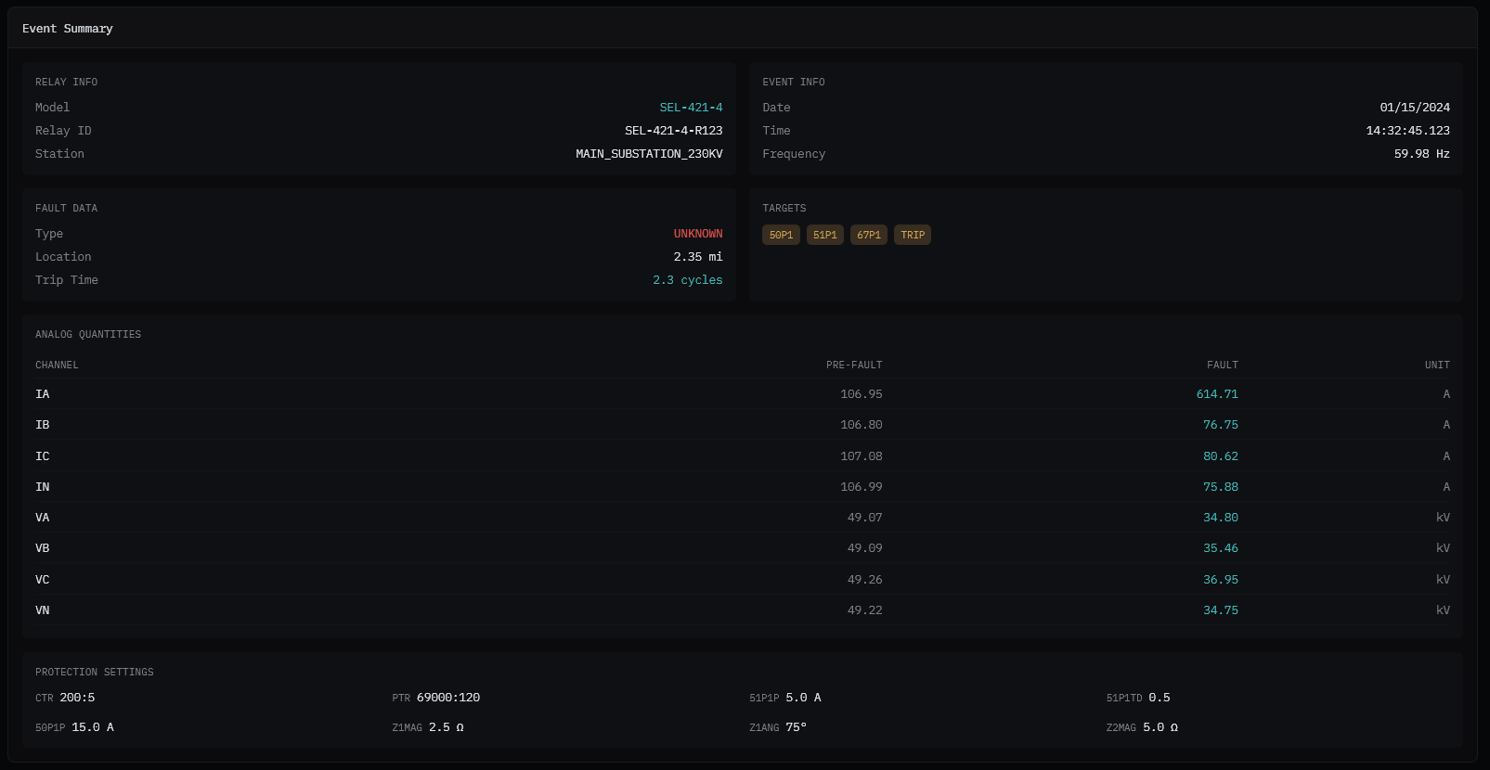Select the 51P1P setting value 5.0 A
Viewport: 1490px width, 770px height.
pyautogui.click(x=803, y=698)
